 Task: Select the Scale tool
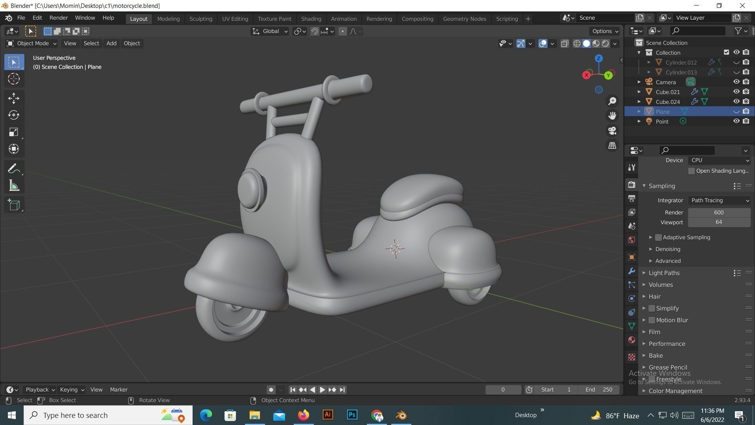(x=14, y=132)
